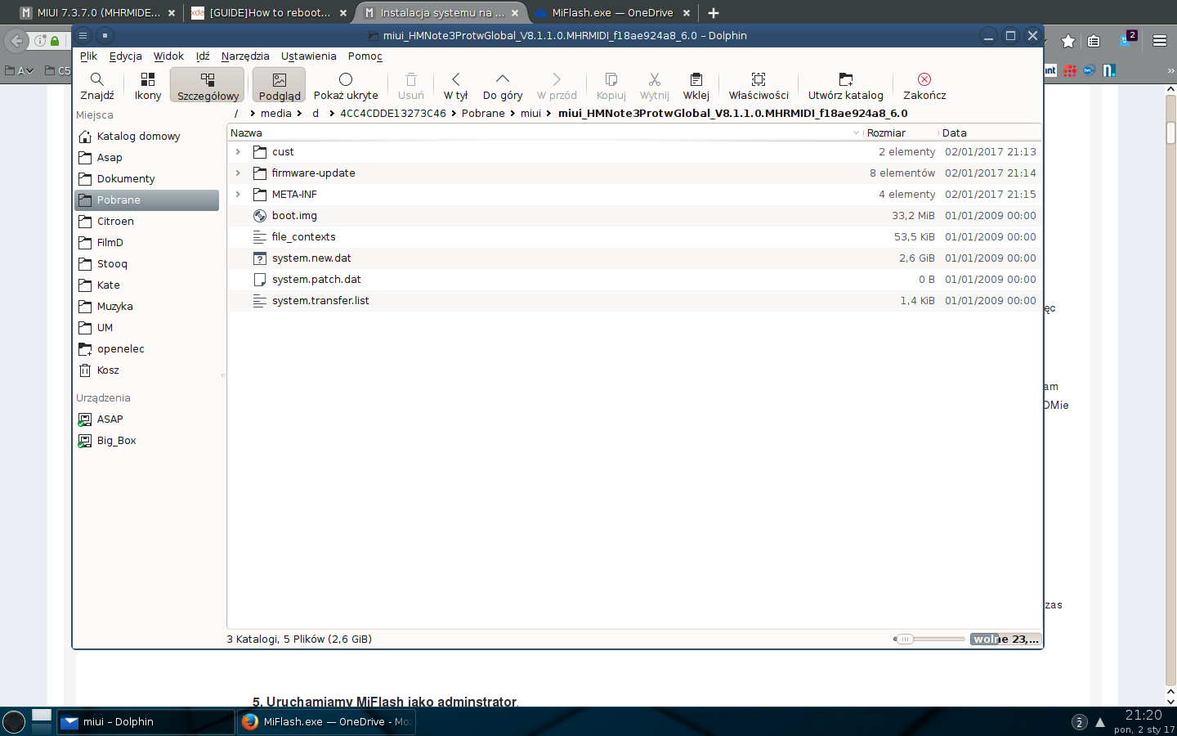Expand the firmware-update folder arrow

pyautogui.click(x=238, y=173)
